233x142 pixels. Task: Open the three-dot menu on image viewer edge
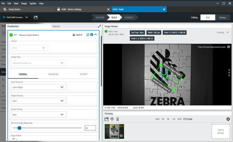229,73
